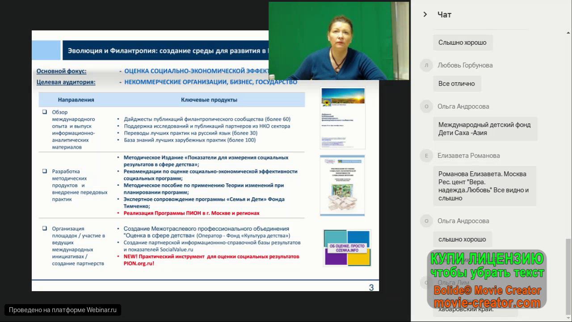Click Методическое пособие по применению Теории изменений
572x322 pixels.
(204, 189)
